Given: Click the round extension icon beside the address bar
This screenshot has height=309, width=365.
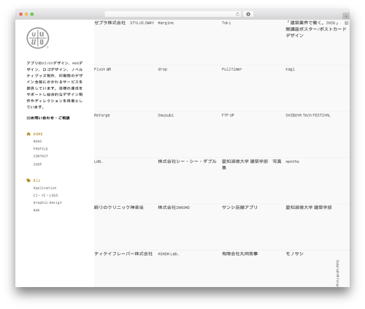Looking at the screenshot, I should [248, 14].
